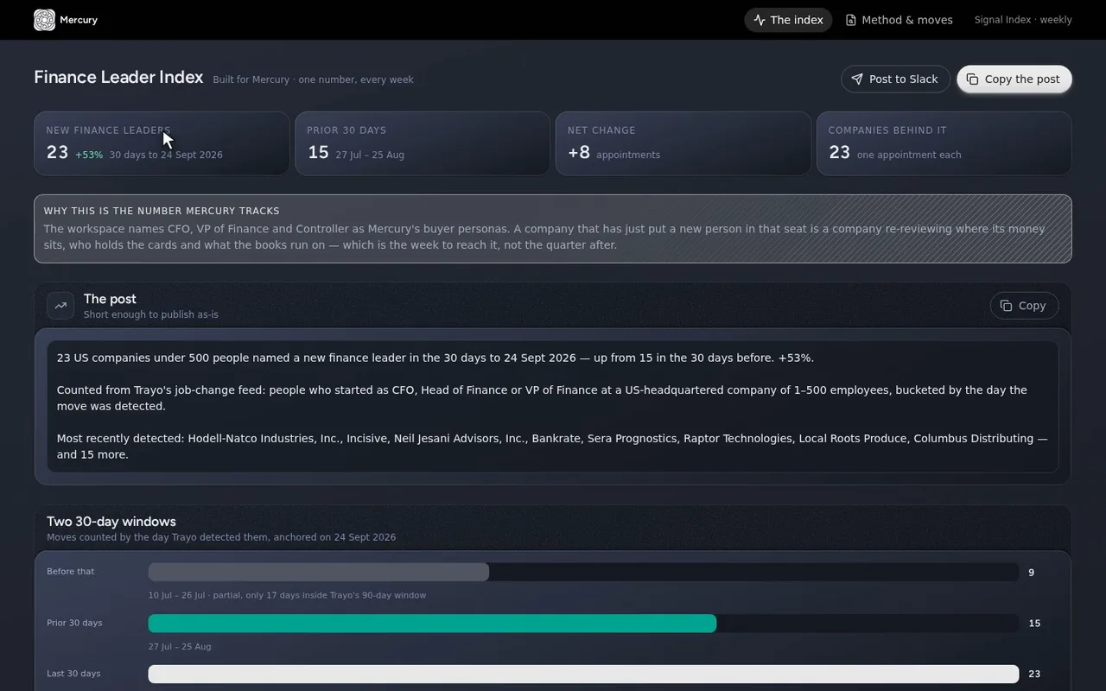Click the Mercury brand name
The image size is (1106, 691).
[79, 20]
